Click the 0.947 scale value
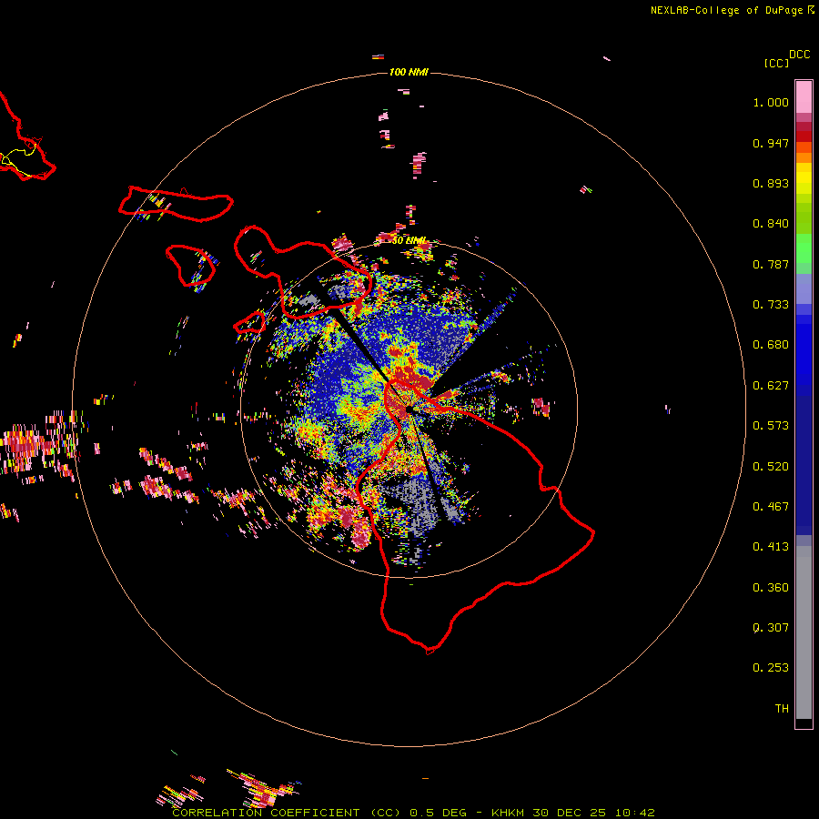819x819 pixels. (771, 143)
